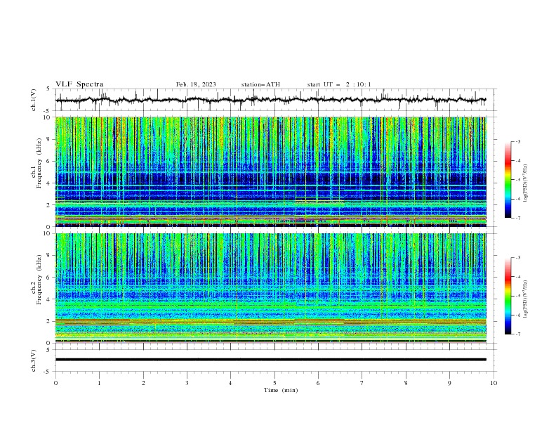Click the "-3" value on ch.1 colorbar
The image size is (556, 430).
(518, 141)
